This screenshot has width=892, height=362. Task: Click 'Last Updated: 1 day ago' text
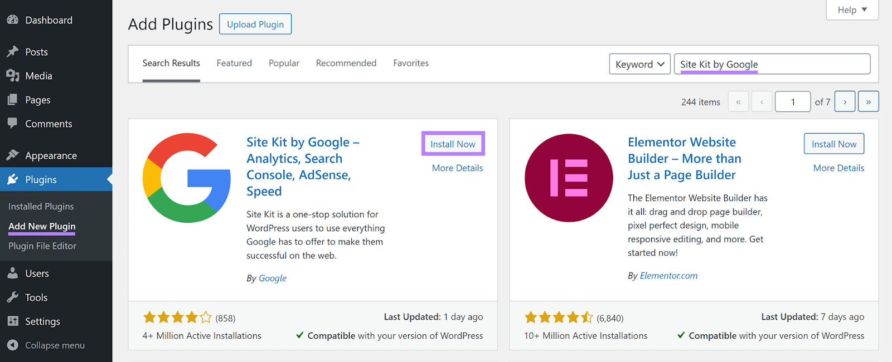(x=433, y=316)
